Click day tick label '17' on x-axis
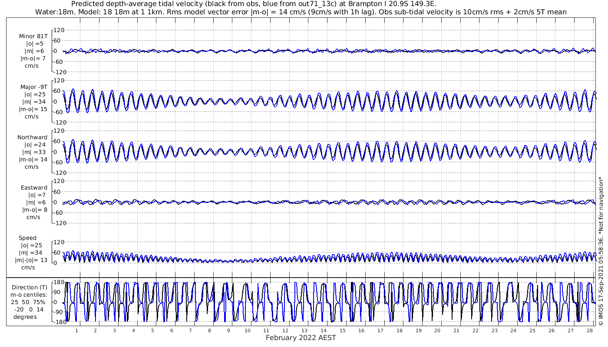This screenshot has height=347, width=608. click(x=380, y=331)
